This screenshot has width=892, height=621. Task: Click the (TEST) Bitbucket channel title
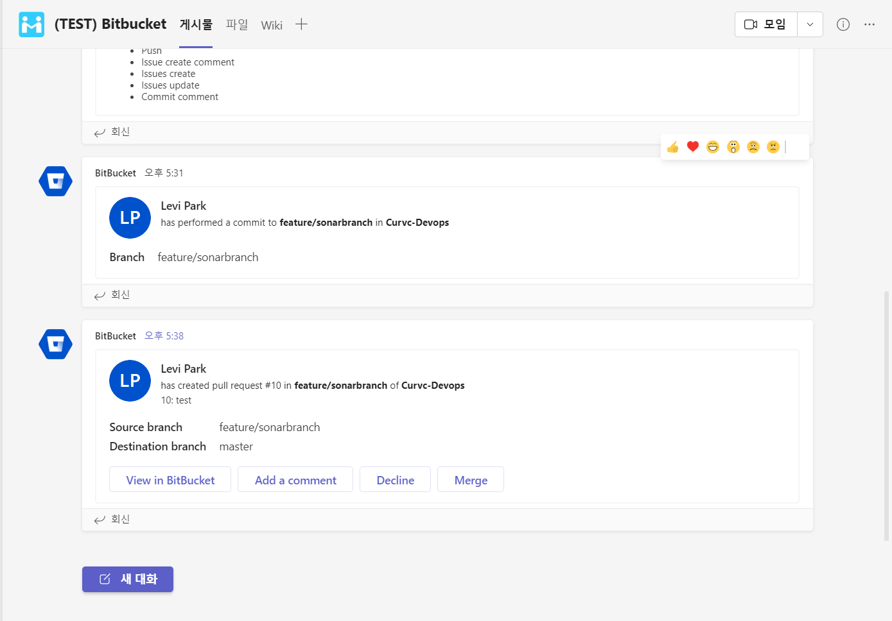pyautogui.click(x=110, y=24)
